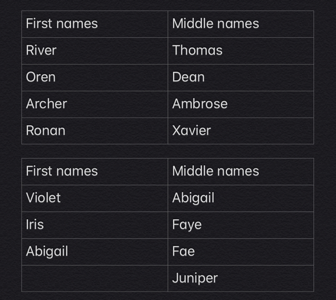This screenshot has height=300, width=336.
Task: Click the Thomas middle name cell
Action: click(240, 51)
